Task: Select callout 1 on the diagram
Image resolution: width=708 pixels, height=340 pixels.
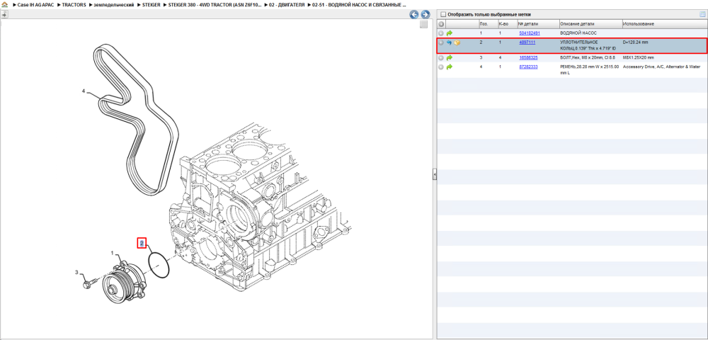Action: 113,254
